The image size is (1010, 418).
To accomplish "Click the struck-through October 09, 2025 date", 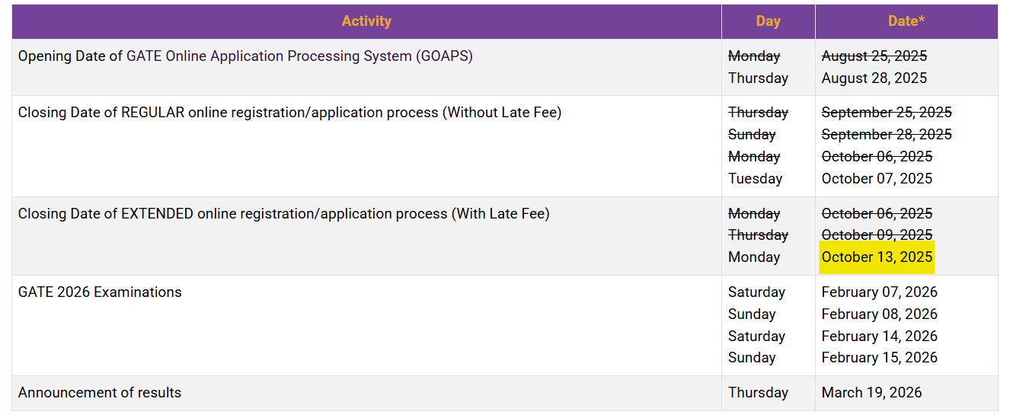I will 877,235.
